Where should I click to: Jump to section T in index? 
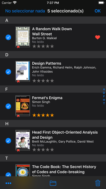click(x=104, y=103)
